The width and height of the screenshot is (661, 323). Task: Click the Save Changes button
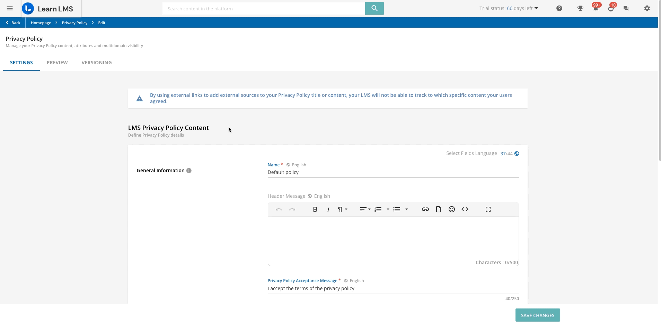click(537, 315)
